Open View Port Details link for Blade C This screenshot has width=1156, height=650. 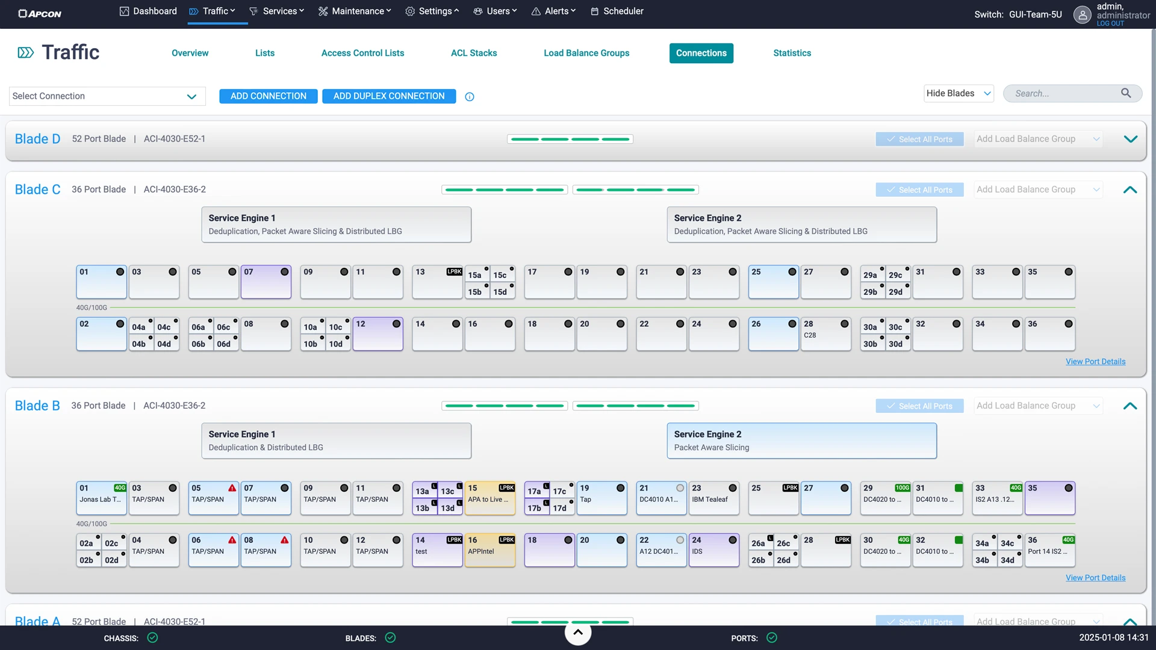click(1095, 362)
